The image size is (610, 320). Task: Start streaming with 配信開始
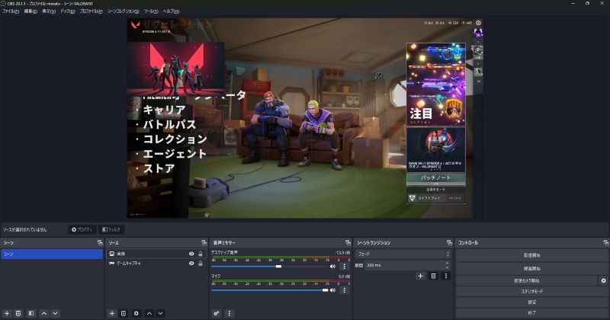(531, 255)
